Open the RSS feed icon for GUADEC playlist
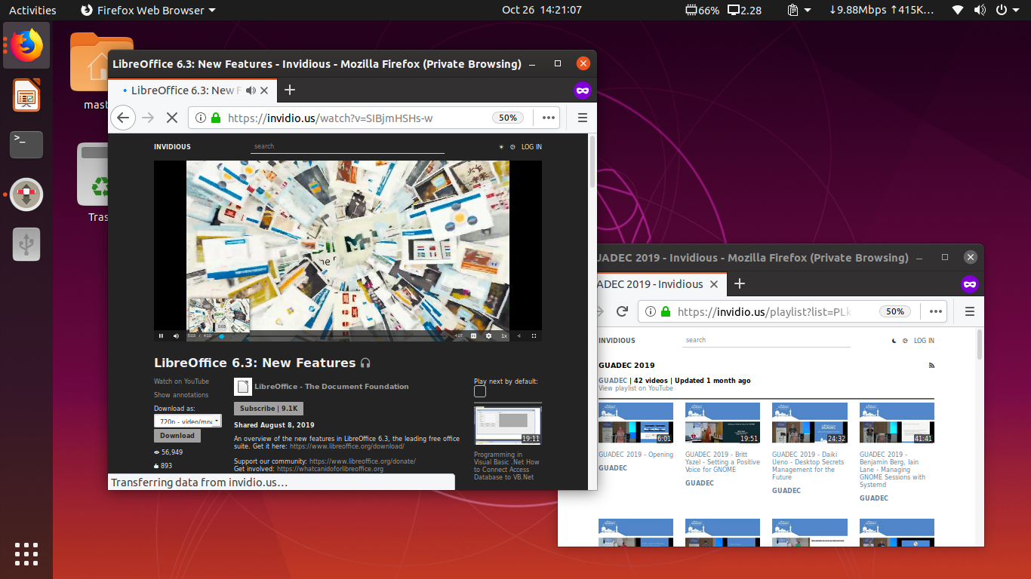Viewport: 1031px width, 579px height. [931, 366]
